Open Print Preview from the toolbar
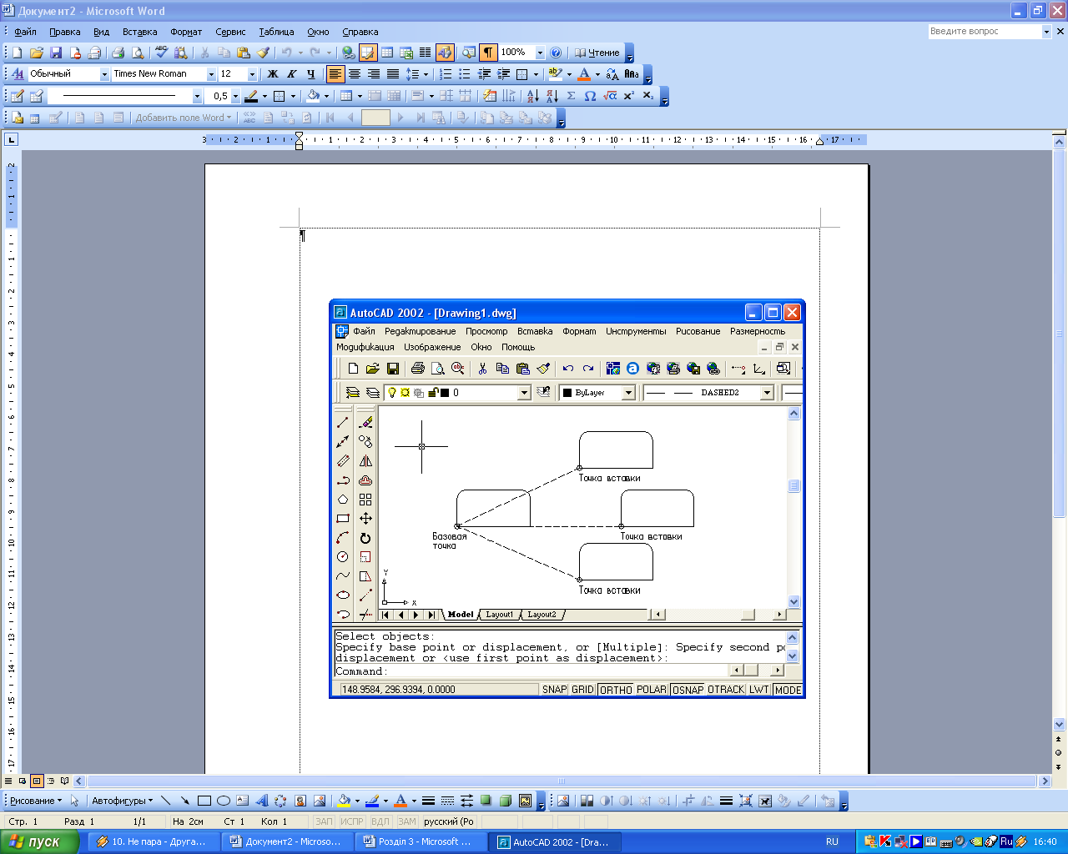Screen dimensions: 1068x854 coord(138,53)
